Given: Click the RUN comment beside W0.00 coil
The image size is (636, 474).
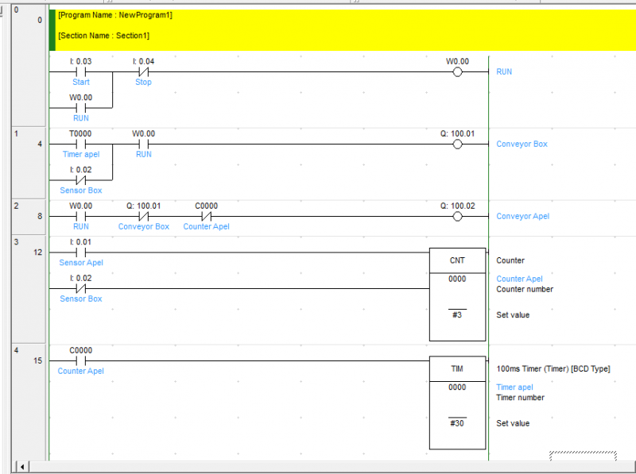Looking at the screenshot, I should (504, 71).
